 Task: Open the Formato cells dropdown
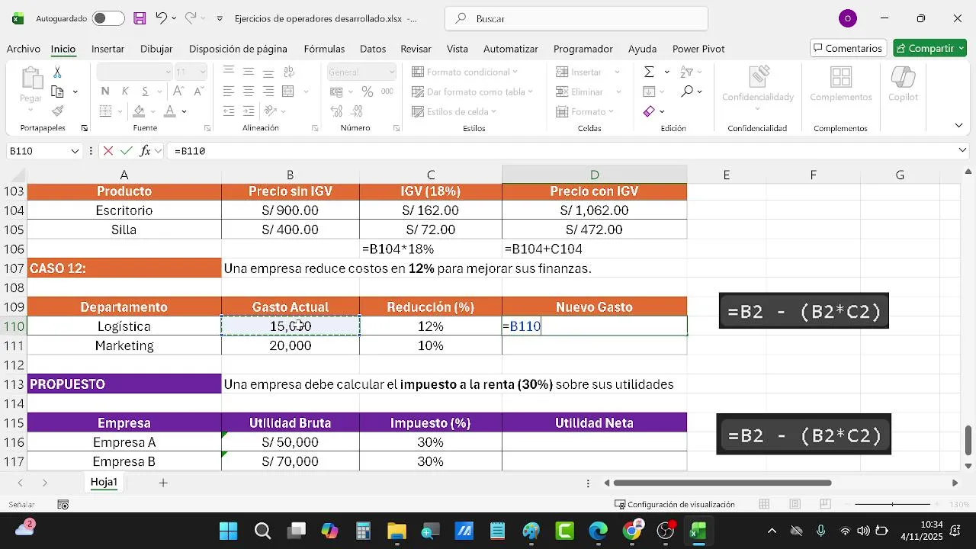pyautogui.click(x=586, y=111)
